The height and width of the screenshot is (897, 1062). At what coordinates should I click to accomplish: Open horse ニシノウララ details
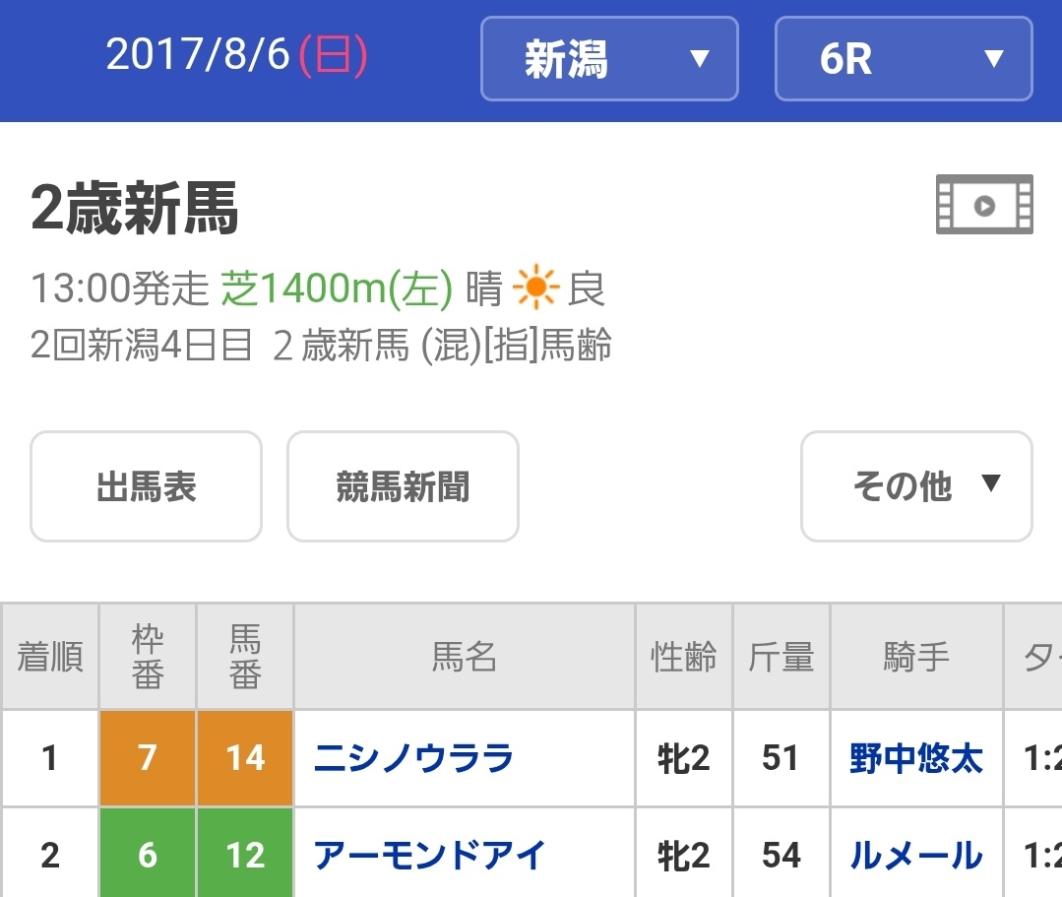coord(413,758)
